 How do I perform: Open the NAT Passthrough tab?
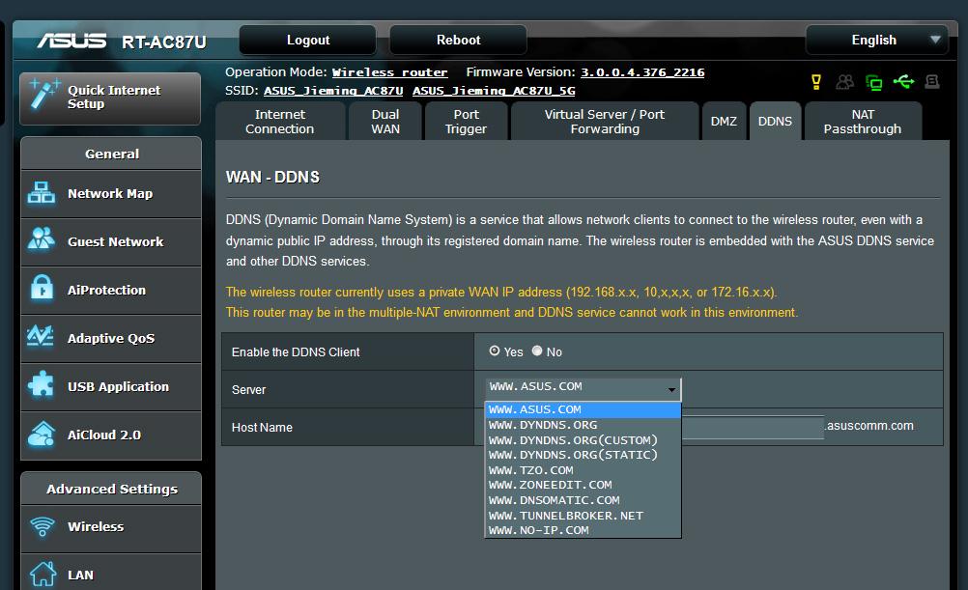pos(863,122)
